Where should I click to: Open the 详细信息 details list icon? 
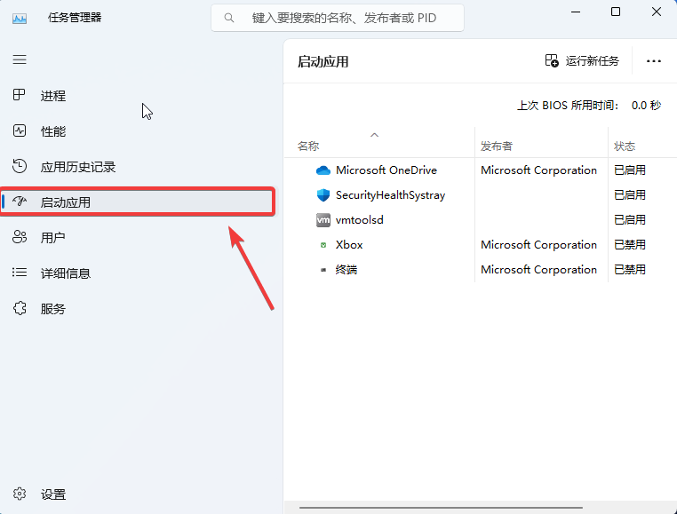tap(20, 273)
